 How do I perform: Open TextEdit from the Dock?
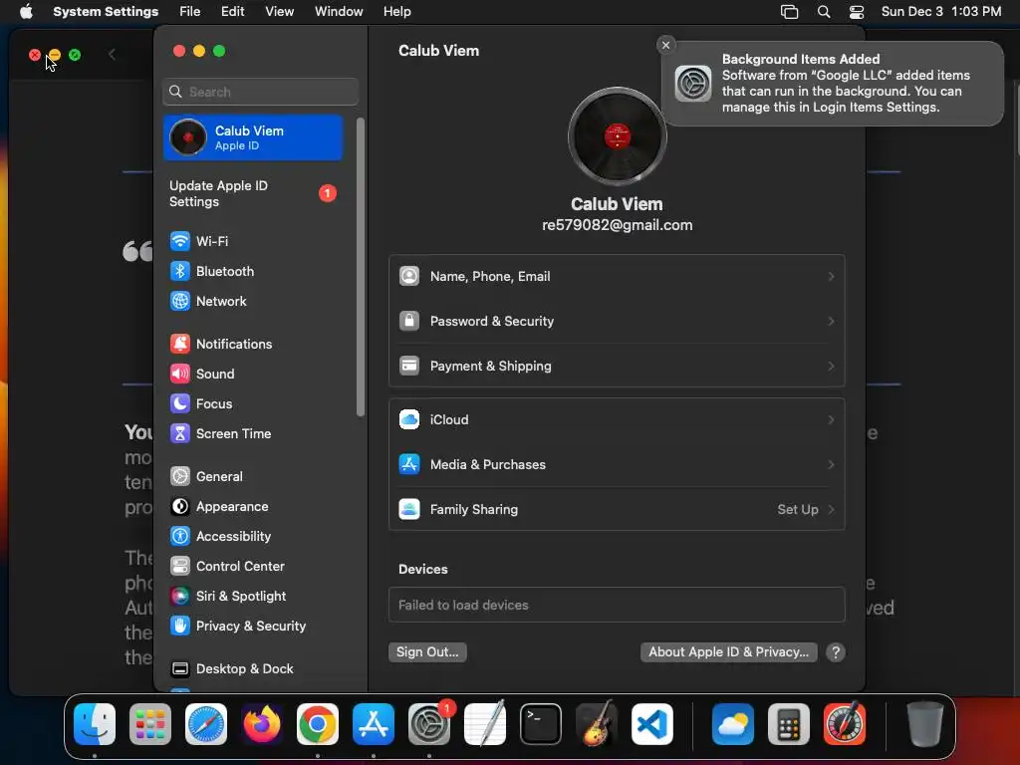click(485, 724)
